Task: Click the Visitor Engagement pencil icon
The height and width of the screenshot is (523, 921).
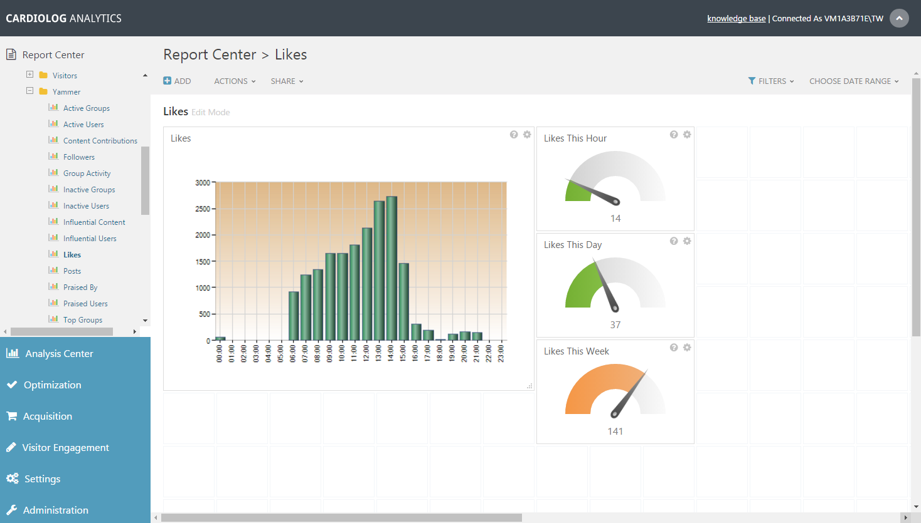Action: 11,447
